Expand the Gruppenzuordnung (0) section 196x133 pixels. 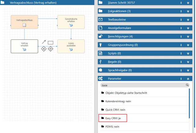(188, 45)
